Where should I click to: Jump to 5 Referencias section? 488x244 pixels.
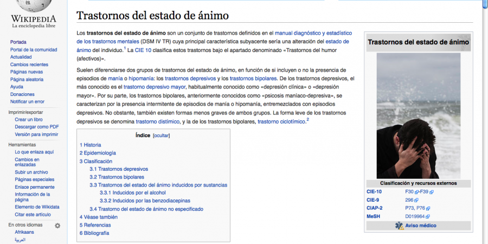pyautogui.click(x=95, y=225)
